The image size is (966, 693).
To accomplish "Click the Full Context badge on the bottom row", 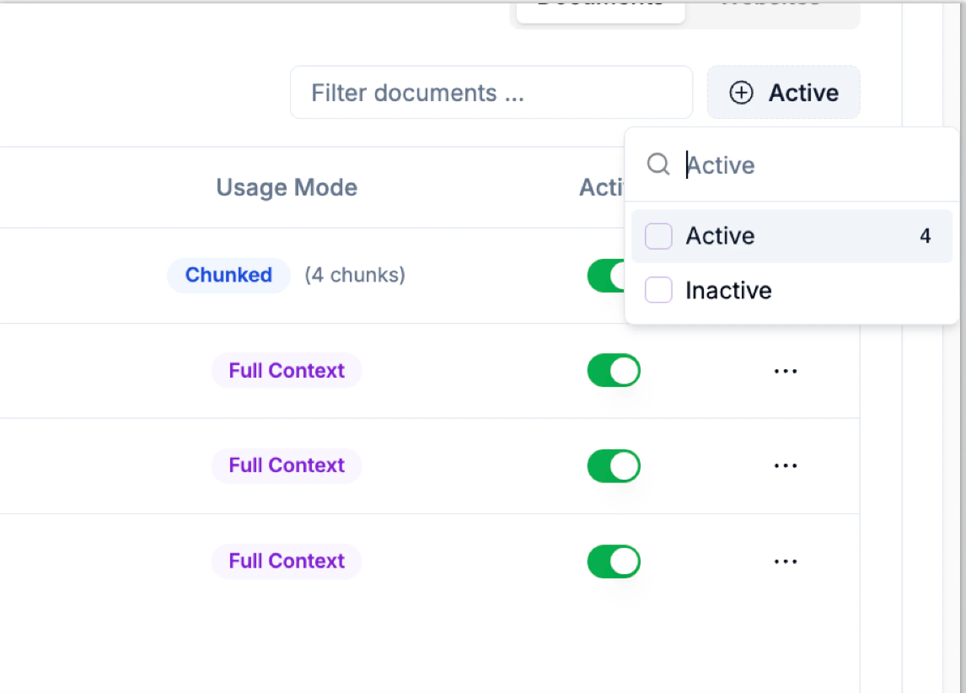I will (286, 561).
